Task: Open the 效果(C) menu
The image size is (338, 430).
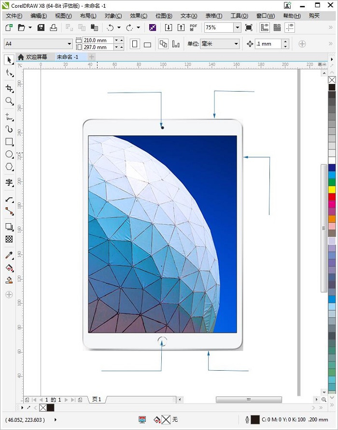Action: [x=139, y=16]
